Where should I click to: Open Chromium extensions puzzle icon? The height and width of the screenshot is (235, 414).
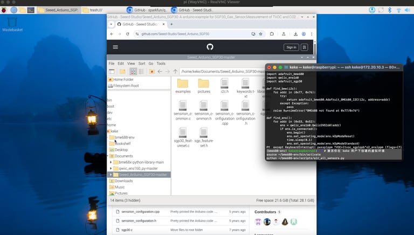tap(272, 34)
